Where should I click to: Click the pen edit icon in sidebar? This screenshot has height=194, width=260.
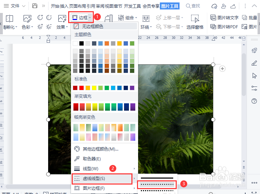point(254,63)
